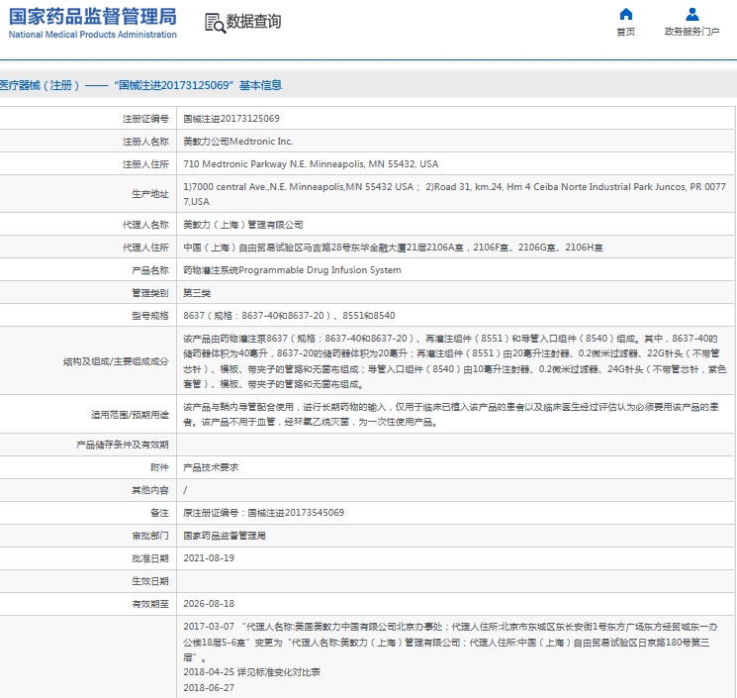Open the 产品技术要求 attachment link
The image size is (737, 698).
pyautogui.click(x=211, y=467)
